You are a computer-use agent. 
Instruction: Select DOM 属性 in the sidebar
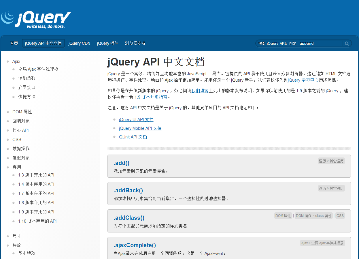click(22, 112)
